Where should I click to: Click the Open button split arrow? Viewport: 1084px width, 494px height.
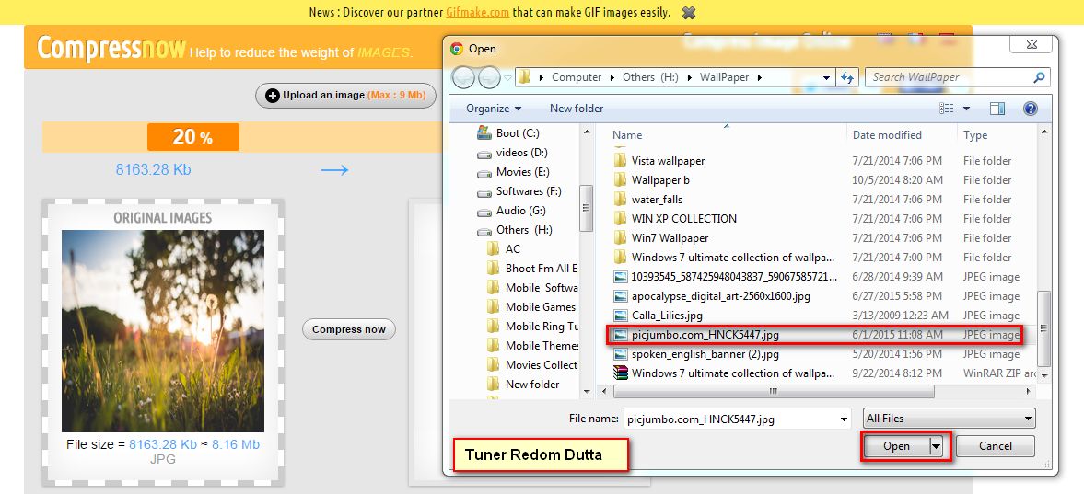coord(937,446)
